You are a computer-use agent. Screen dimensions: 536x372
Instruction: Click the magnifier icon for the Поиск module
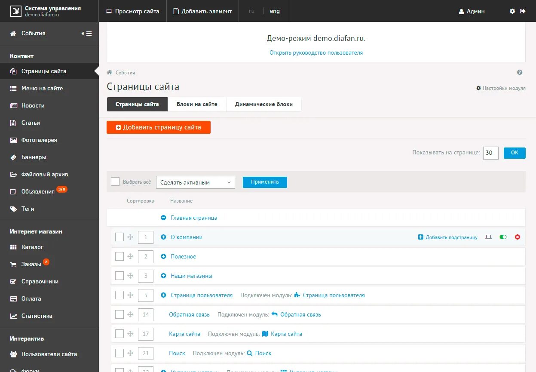click(249, 353)
